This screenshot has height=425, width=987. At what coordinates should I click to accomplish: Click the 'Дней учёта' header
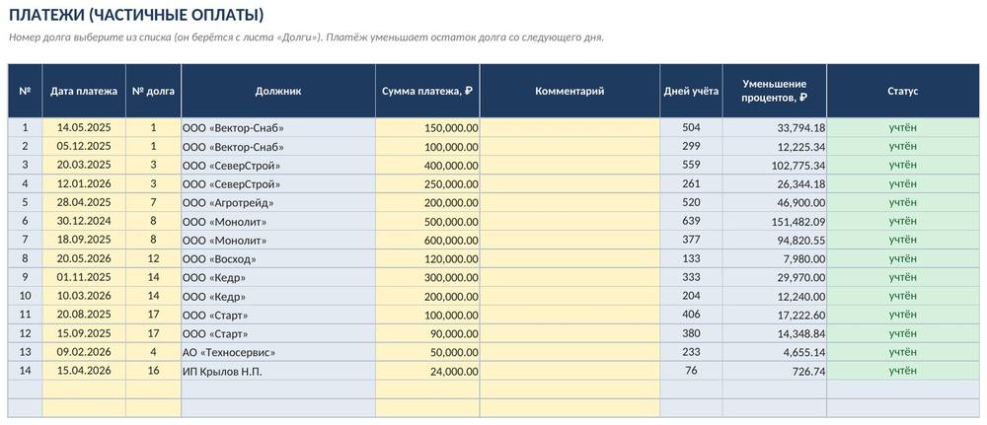(691, 91)
